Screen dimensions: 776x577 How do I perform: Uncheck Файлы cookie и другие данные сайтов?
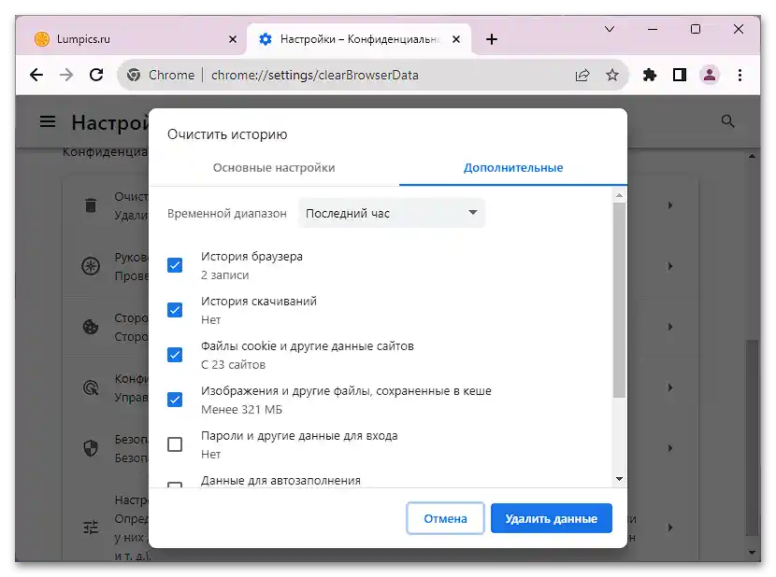pos(174,354)
